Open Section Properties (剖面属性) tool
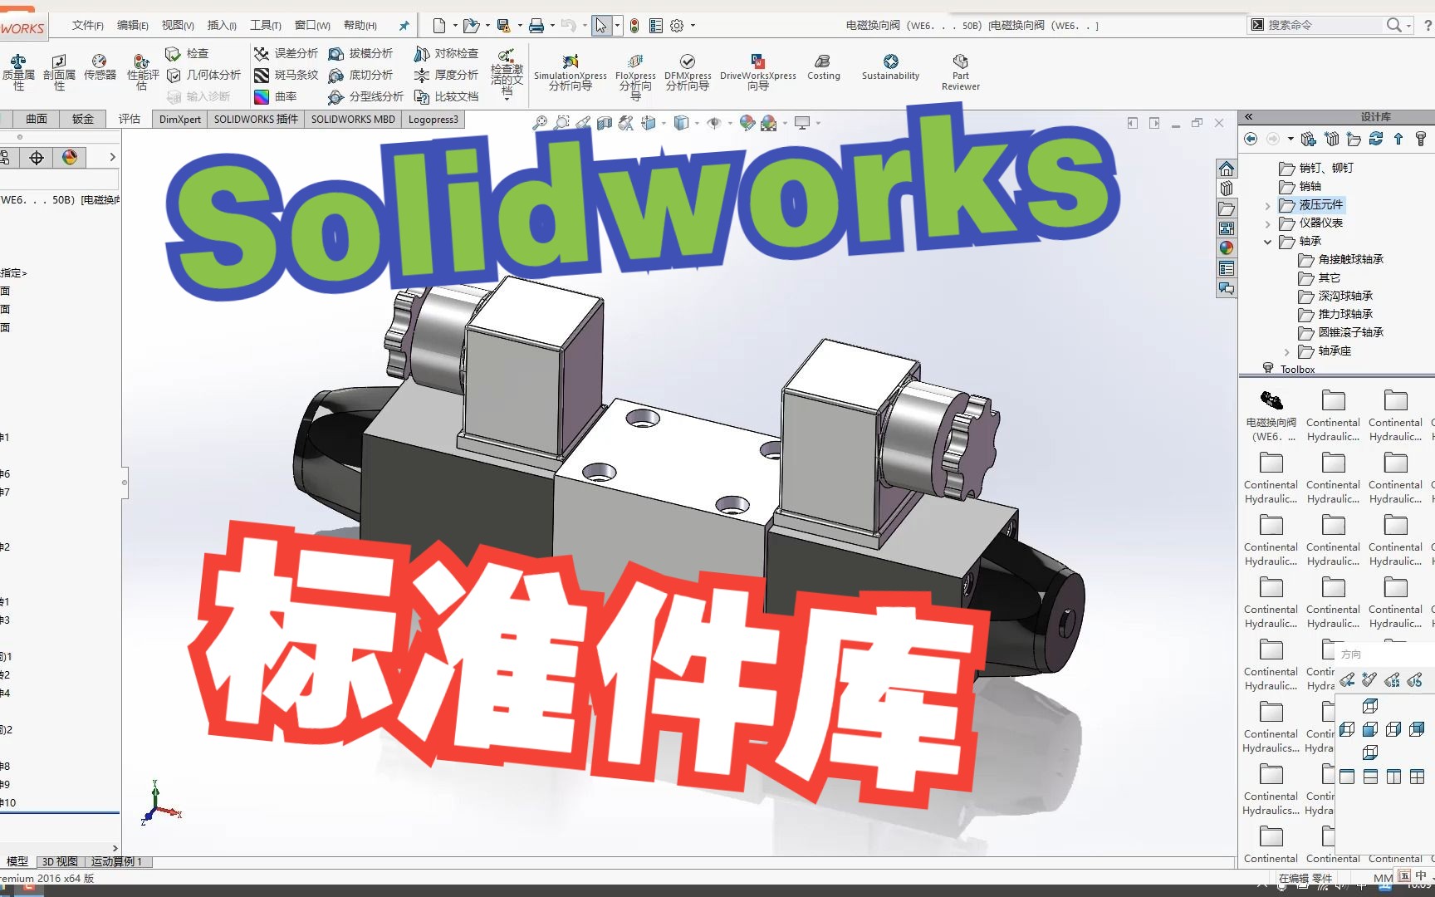This screenshot has height=897, width=1435. (59, 72)
